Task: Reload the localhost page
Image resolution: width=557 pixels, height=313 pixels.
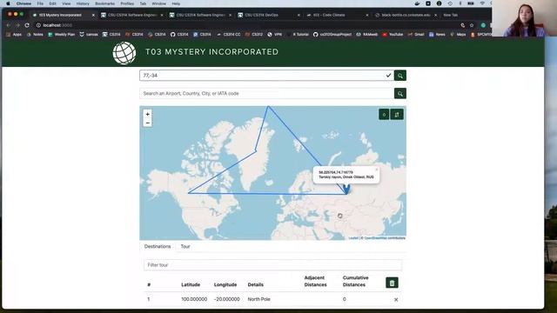Action: 27,25
